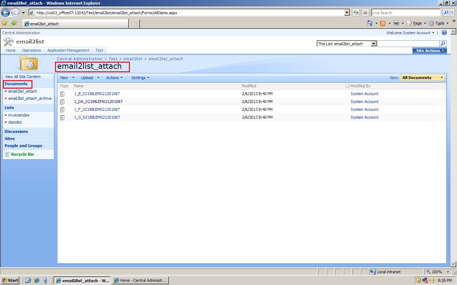This screenshot has width=457, height=285.
Task: Open the All Documents view dropdown
Action: tap(423, 78)
